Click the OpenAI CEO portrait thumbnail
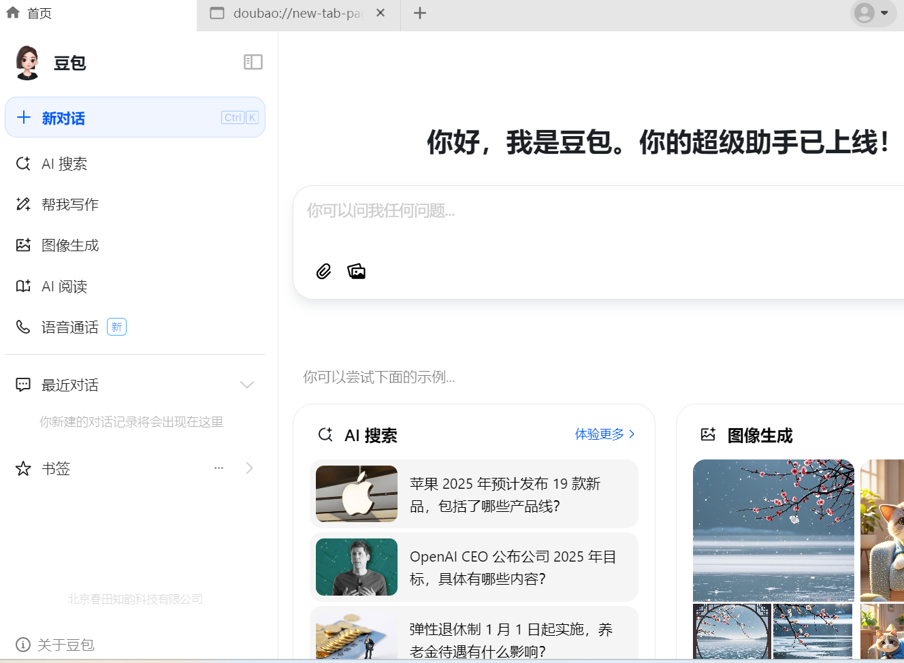The height and width of the screenshot is (663, 904). pos(357,567)
